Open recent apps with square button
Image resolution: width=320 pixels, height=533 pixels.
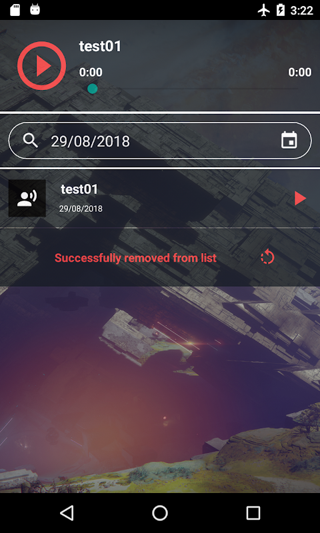click(x=253, y=512)
